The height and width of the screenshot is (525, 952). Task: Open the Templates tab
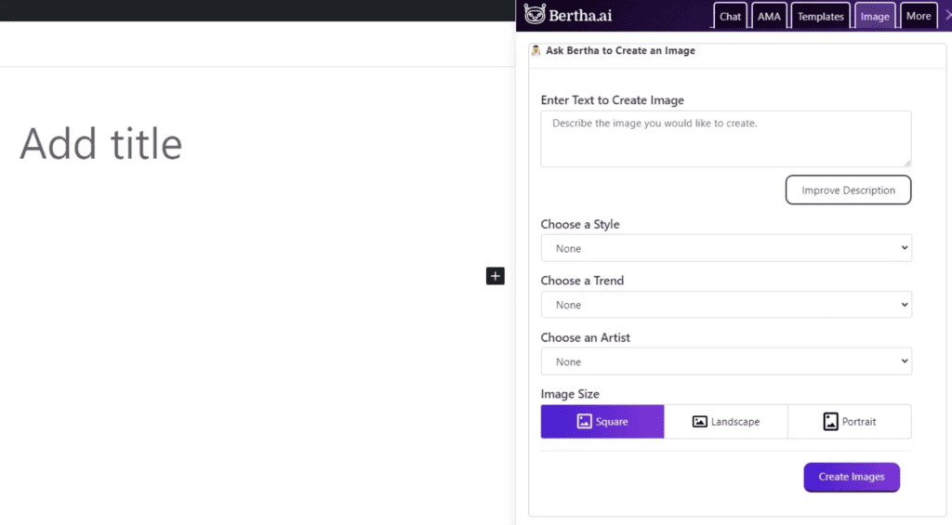coord(821,17)
